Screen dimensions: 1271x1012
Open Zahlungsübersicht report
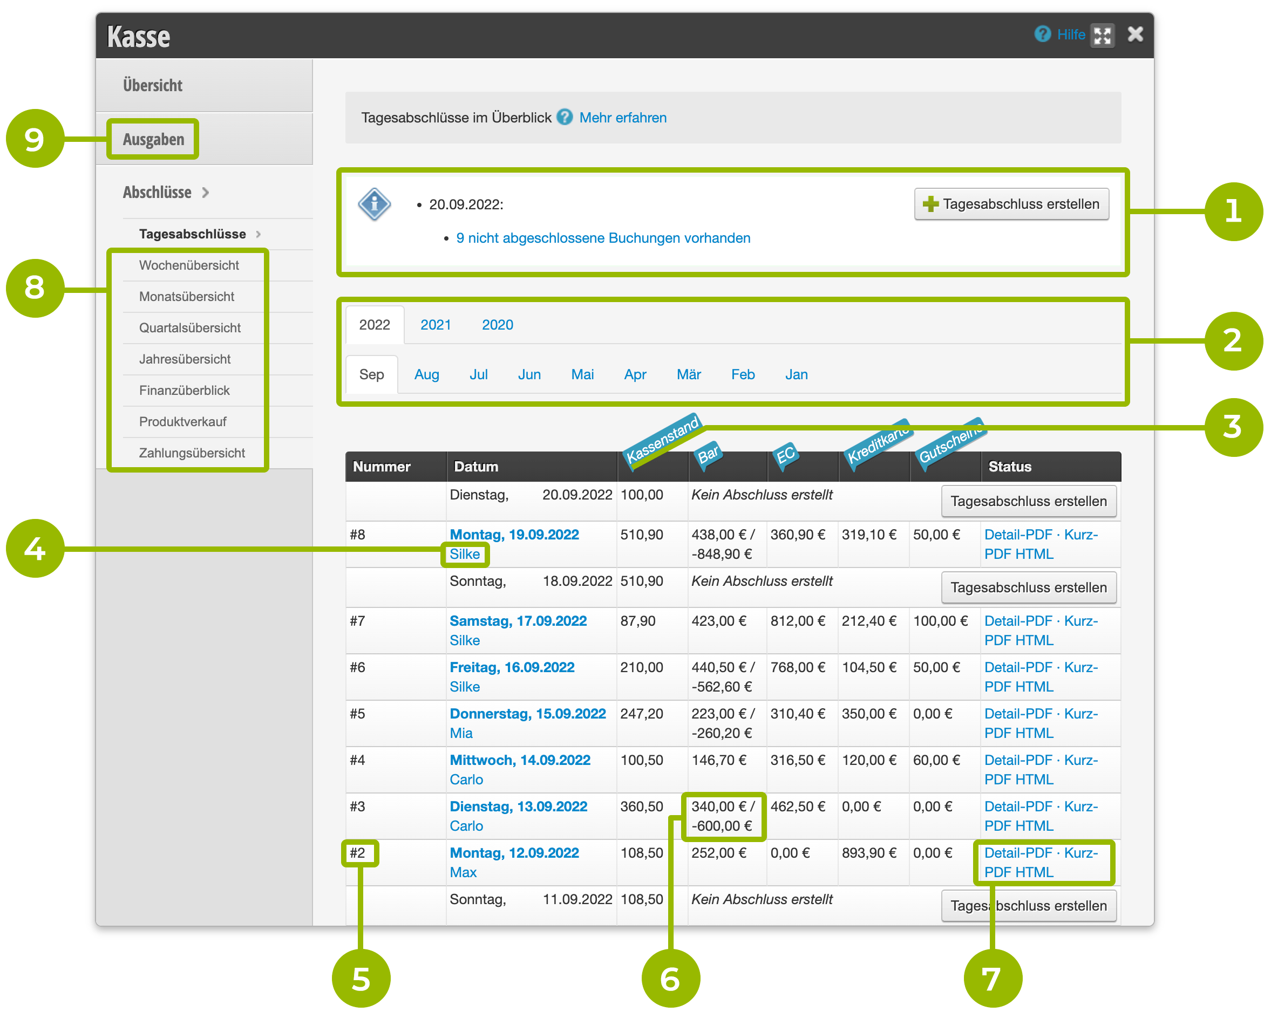click(x=192, y=453)
